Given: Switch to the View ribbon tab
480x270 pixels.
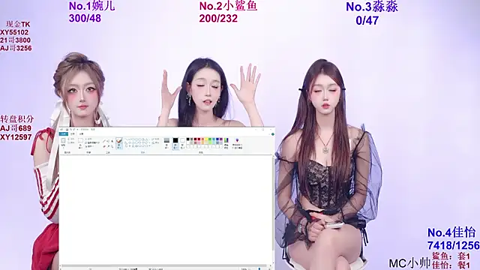Looking at the screenshot, I should 82,133.
